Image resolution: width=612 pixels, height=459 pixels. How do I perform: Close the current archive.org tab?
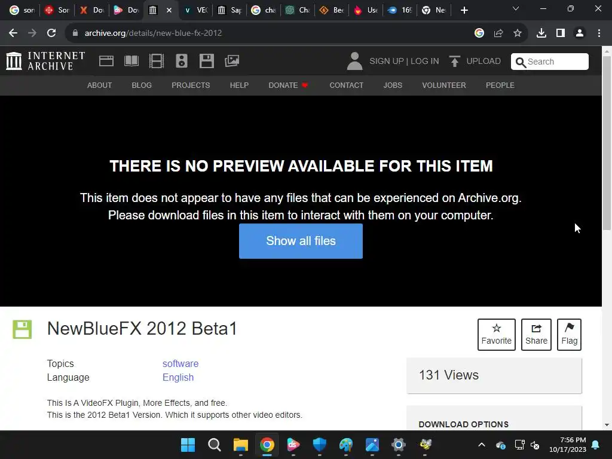coord(169,10)
